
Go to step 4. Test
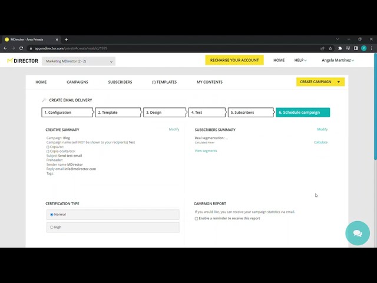point(207,113)
